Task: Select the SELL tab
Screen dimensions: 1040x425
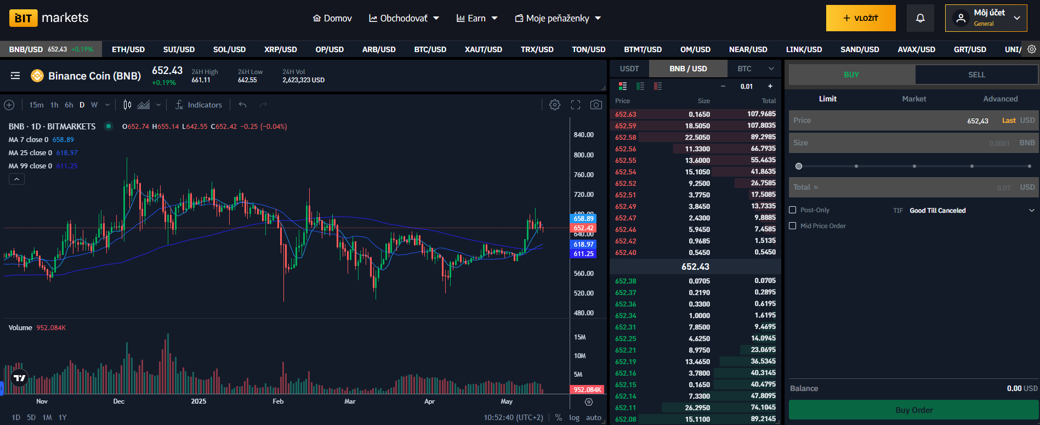Action: [x=976, y=75]
